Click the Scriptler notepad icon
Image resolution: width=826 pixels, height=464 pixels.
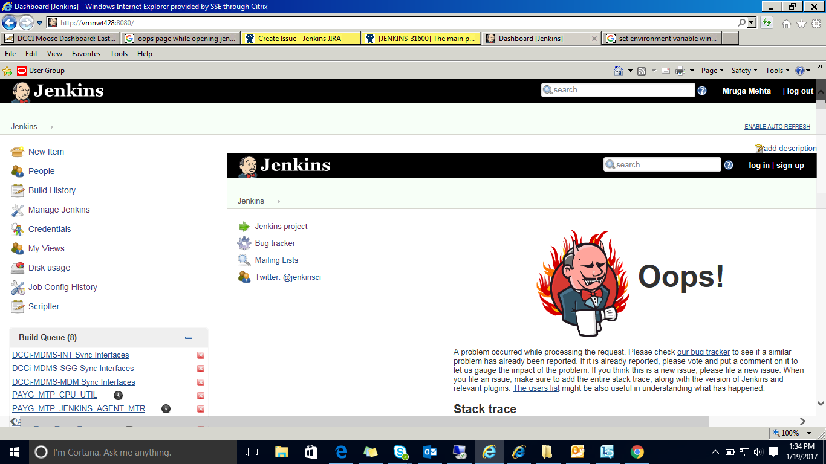point(18,306)
